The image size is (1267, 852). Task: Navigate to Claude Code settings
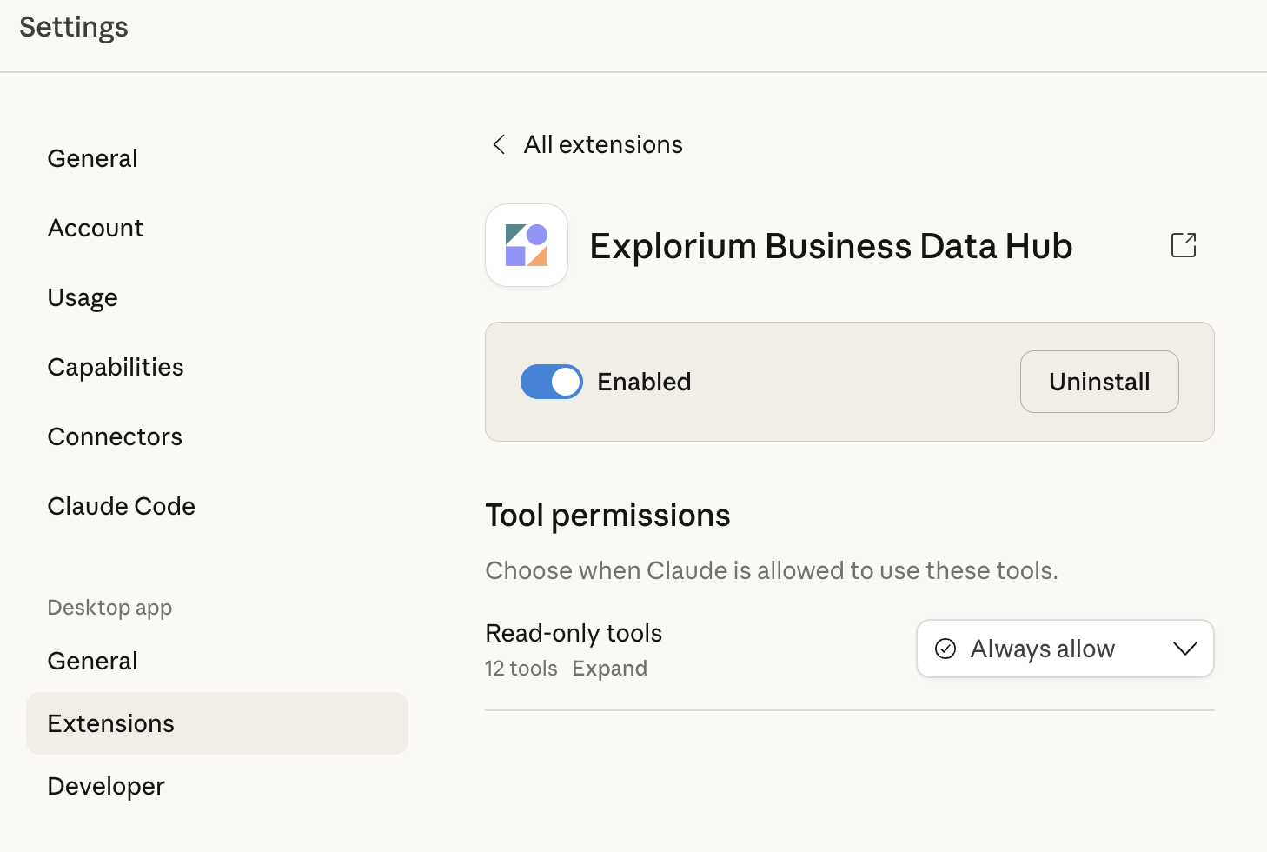pos(122,506)
